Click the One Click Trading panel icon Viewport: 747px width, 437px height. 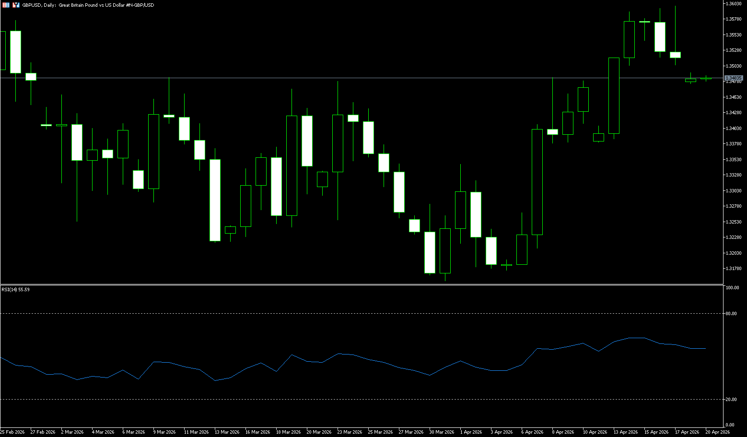(x=16, y=5)
